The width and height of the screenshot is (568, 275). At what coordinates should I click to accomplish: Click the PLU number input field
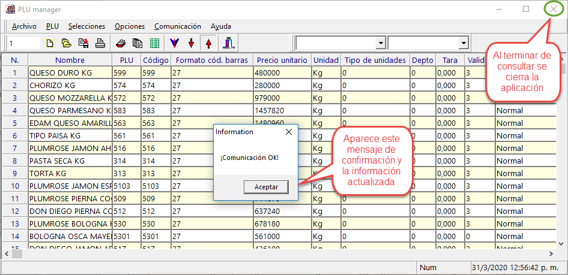tap(24, 43)
